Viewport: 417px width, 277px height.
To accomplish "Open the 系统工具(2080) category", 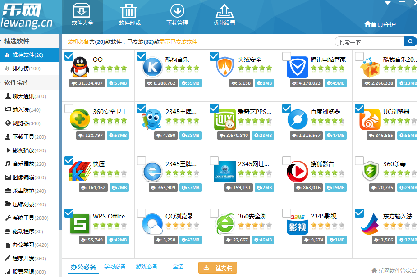I will tap(29, 218).
